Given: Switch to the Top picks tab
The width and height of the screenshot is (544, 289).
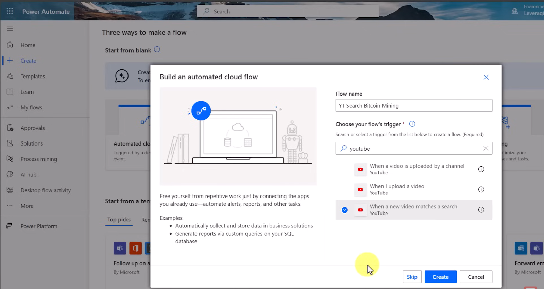Looking at the screenshot, I should pyautogui.click(x=119, y=220).
